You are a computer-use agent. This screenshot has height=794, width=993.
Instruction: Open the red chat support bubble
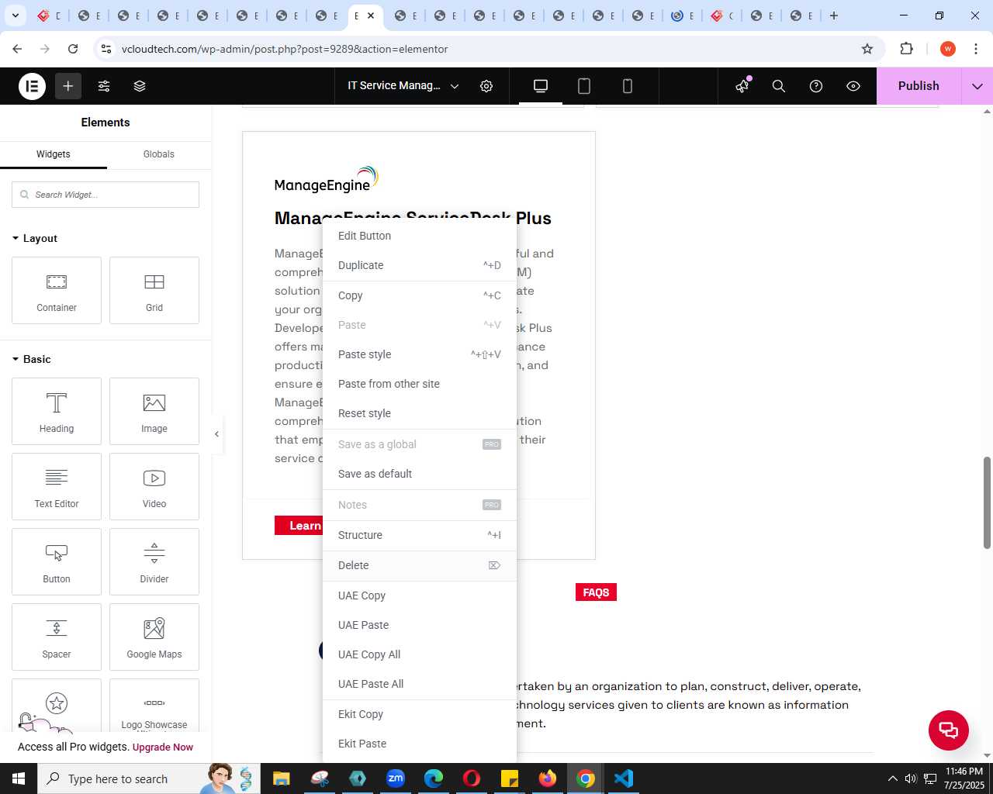[x=949, y=730]
